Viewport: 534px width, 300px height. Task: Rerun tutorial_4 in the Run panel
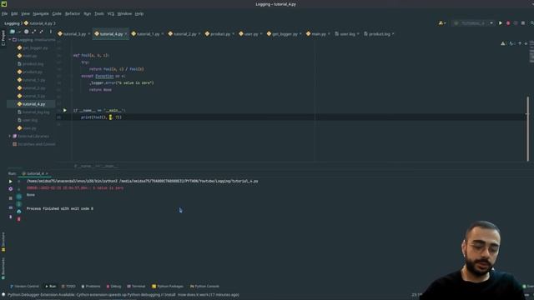[11, 182]
